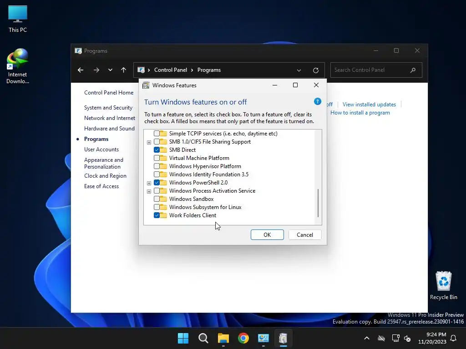Expand SMB 1.0/CIFS File Sharing Support node
Image resolution: width=466 pixels, height=349 pixels.
coord(149,142)
